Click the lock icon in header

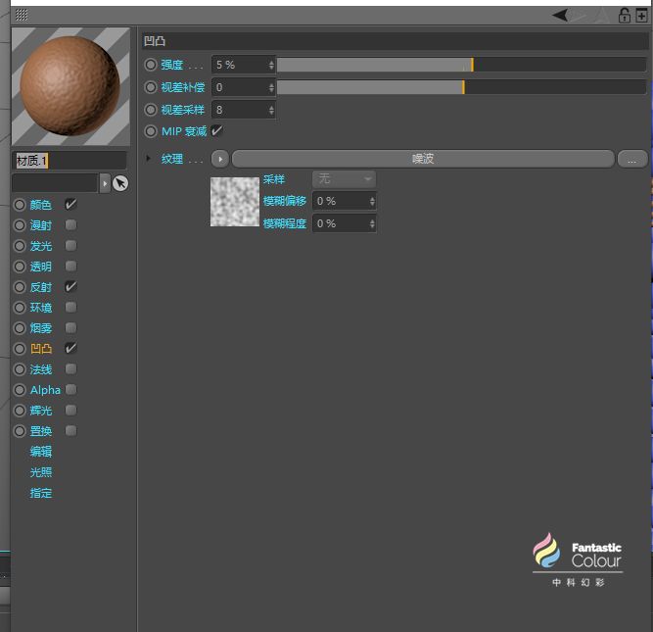click(x=624, y=16)
